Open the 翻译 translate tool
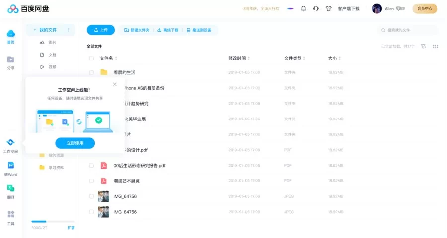 point(10,188)
